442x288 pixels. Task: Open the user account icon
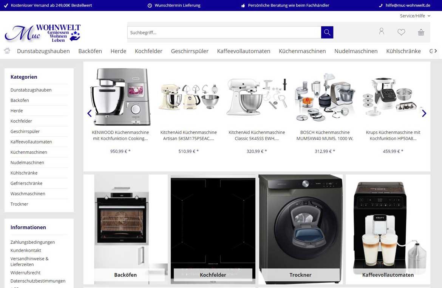tap(382, 31)
